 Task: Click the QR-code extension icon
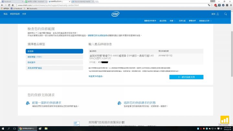click(227, 5)
